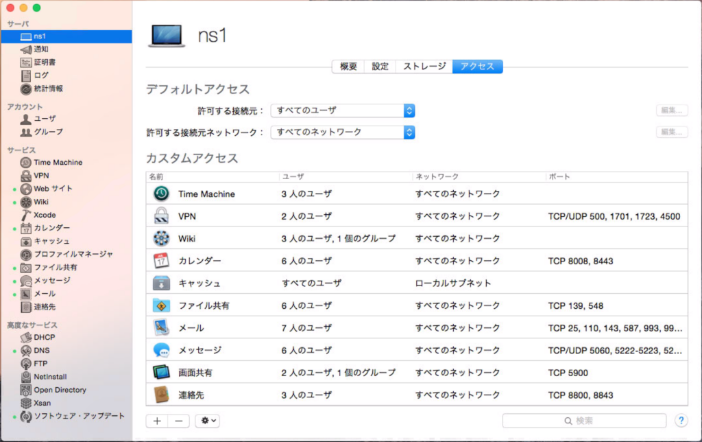Select the キャッシュ row in カスタムアクセス table
Screen dimensions: 702x442
417,283
